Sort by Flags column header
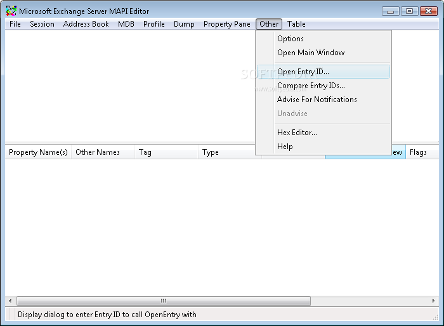444x326 pixels. coord(422,152)
